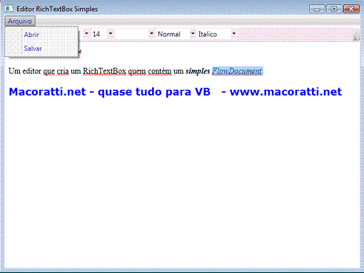Open the Arquivo menu
364x273 pixels.
20,21
